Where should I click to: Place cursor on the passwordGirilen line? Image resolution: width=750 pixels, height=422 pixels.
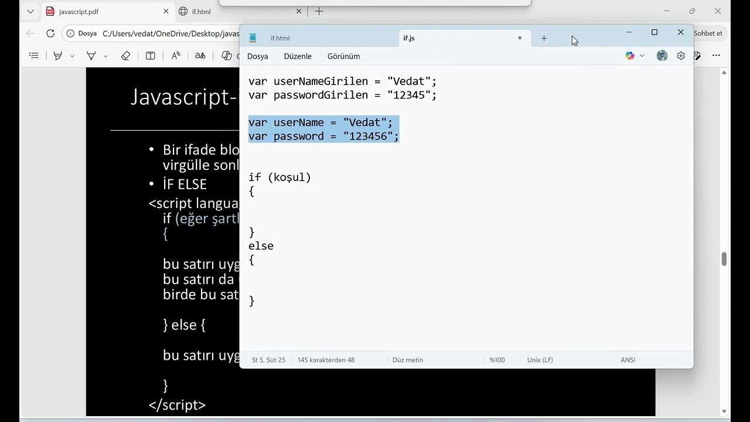tap(343, 95)
